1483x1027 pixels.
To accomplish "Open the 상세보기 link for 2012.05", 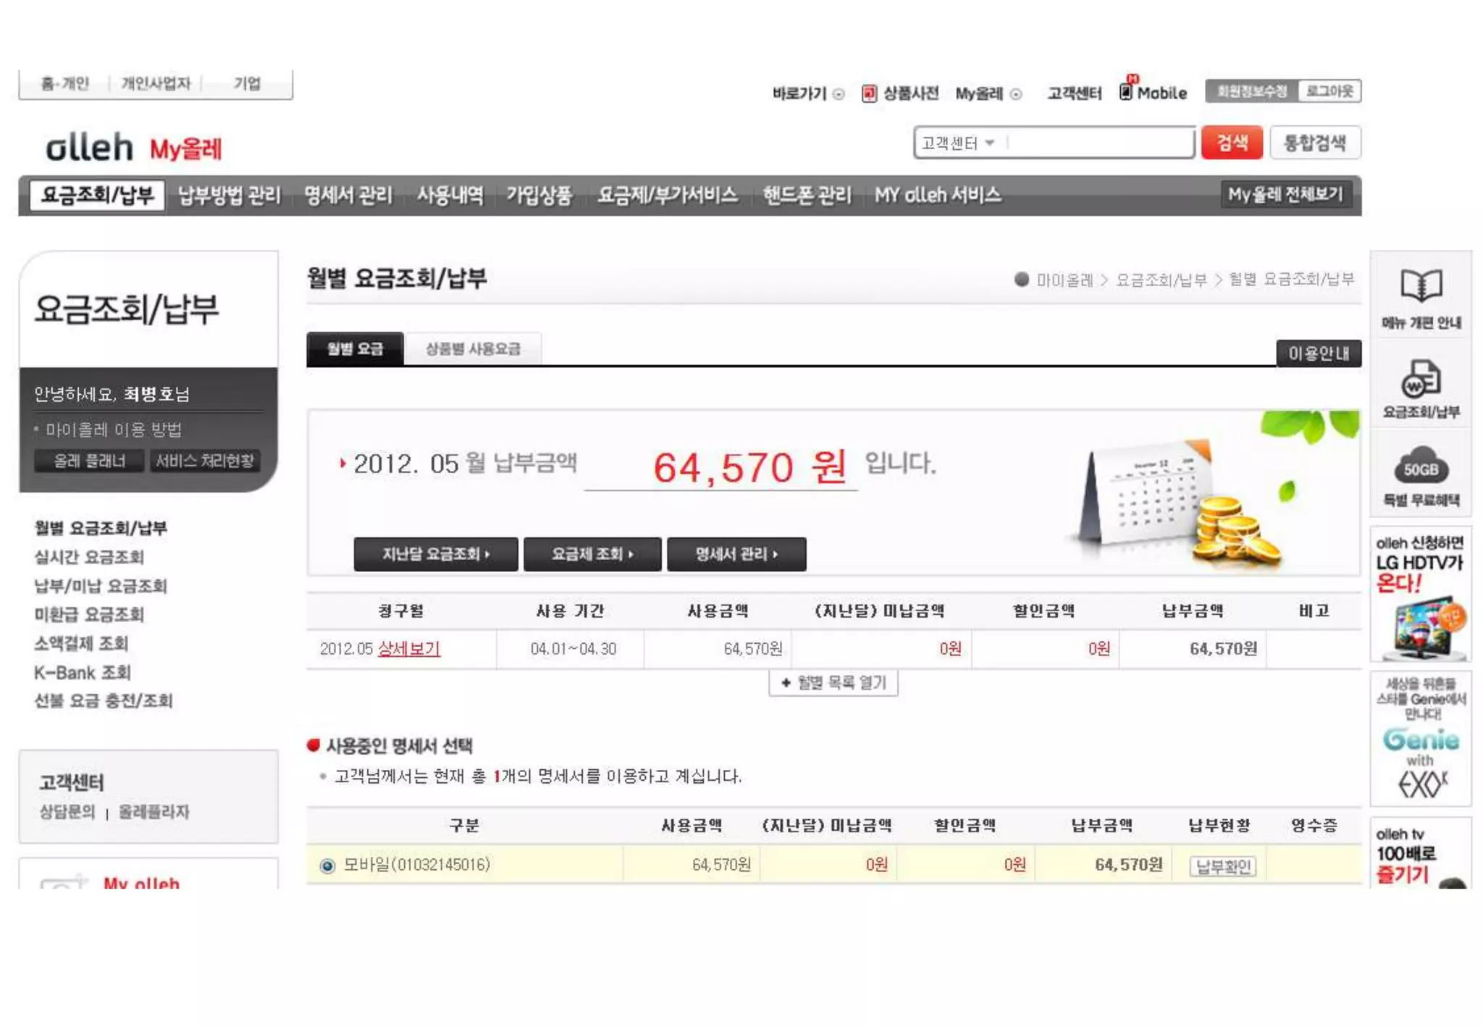I will (408, 649).
